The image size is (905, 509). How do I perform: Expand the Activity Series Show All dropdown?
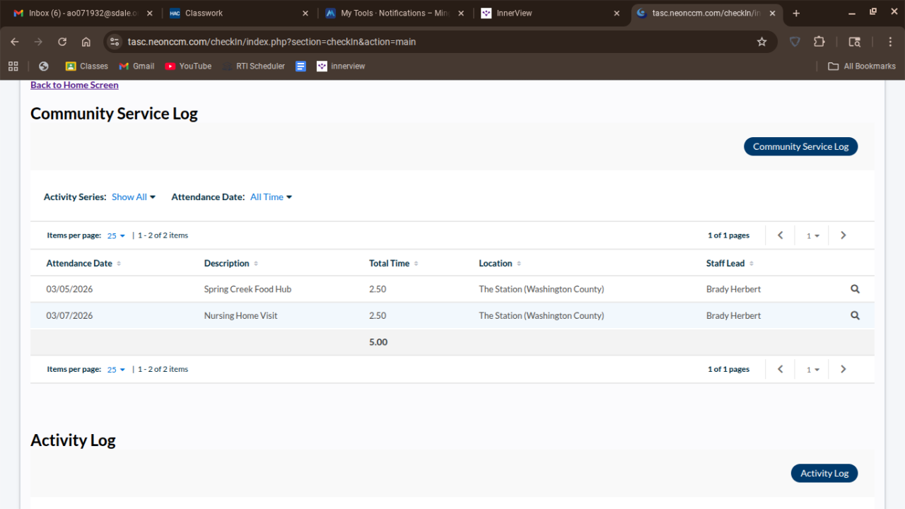pos(134,197)
